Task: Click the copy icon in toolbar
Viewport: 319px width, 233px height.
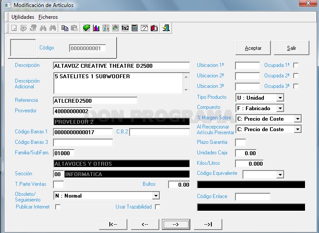Action: click(65, 28)
